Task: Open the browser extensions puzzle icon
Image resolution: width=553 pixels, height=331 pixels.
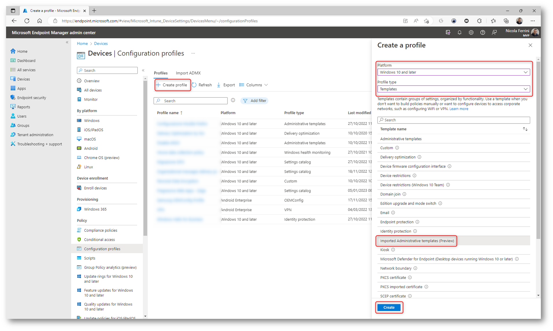Action: click(x=479, y=21)
